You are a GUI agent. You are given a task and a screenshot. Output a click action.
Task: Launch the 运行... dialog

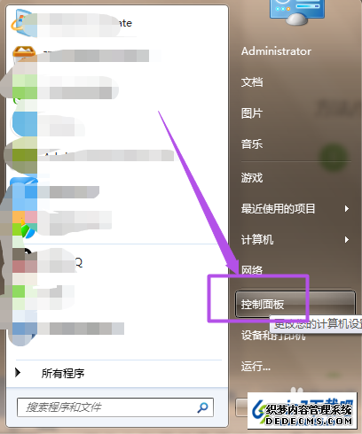[x=256, y=367]
